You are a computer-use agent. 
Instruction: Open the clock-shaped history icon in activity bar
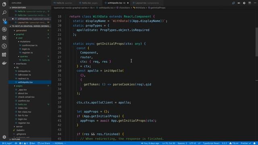pos(4,46)
